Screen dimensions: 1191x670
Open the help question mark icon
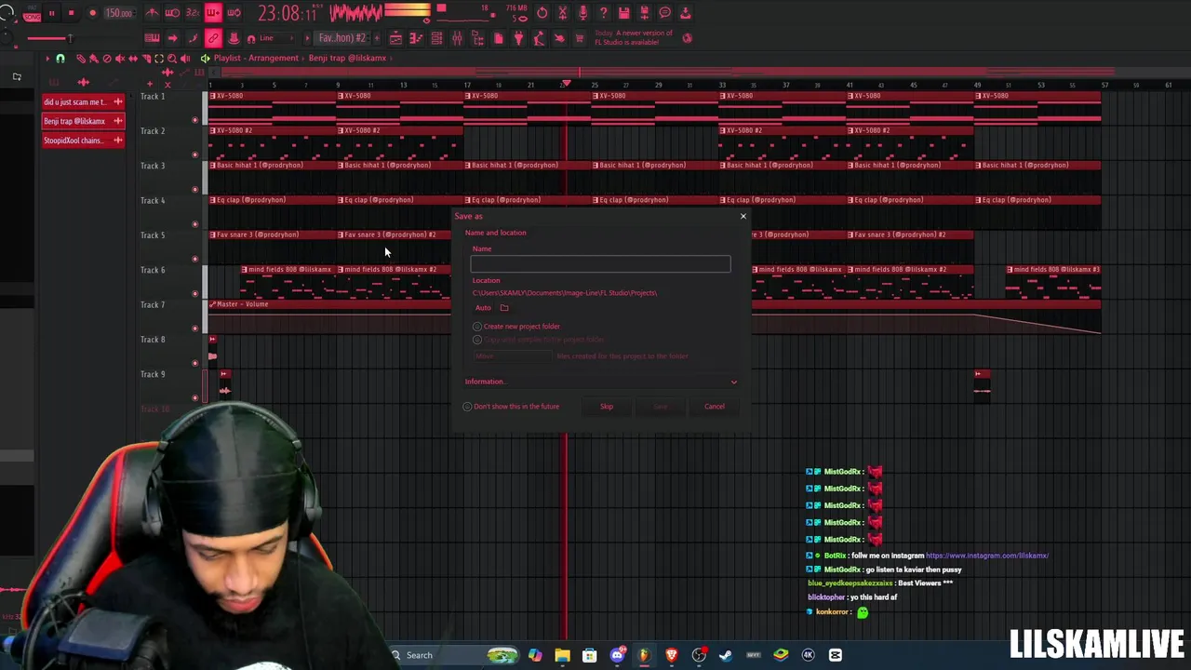click(x=604, y=13)
